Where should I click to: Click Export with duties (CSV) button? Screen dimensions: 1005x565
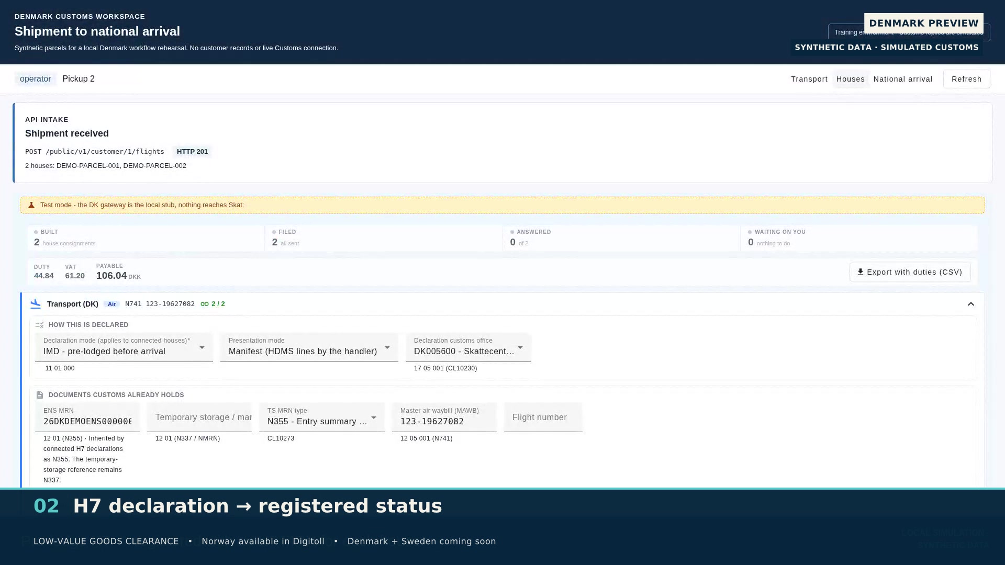tap(910, 272)
